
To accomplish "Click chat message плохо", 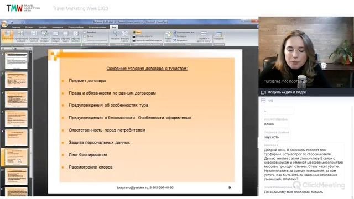I will point(269,124).
